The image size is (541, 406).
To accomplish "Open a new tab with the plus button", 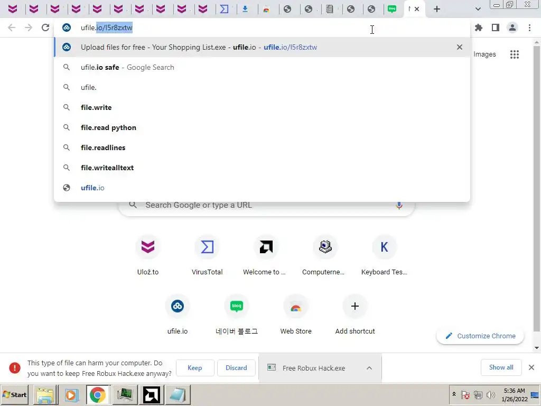I will pos(437,9).
